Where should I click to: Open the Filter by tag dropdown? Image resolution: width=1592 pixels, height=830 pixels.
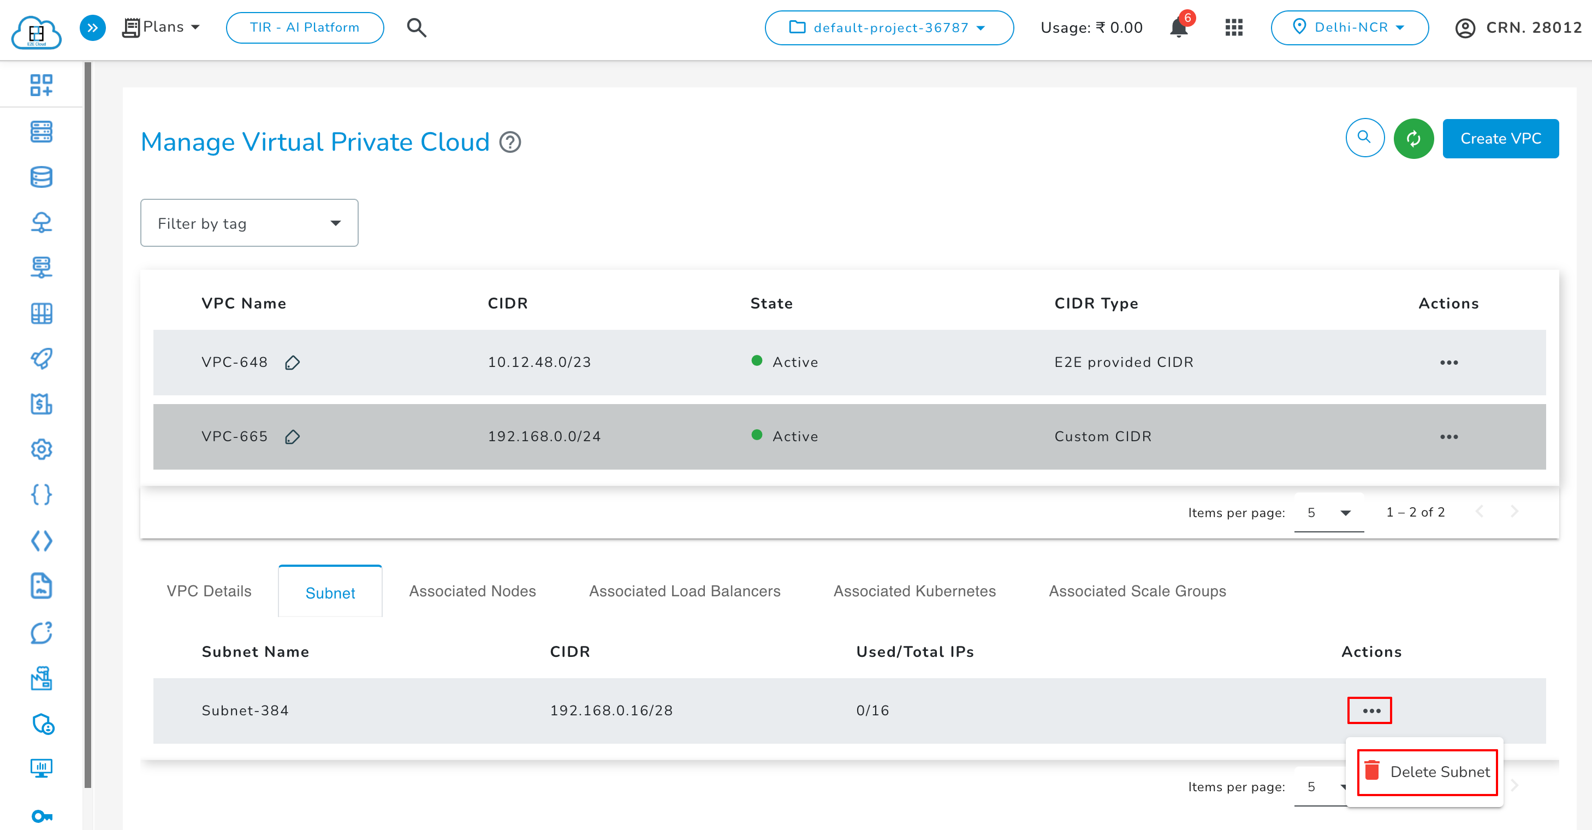(249, 222)
